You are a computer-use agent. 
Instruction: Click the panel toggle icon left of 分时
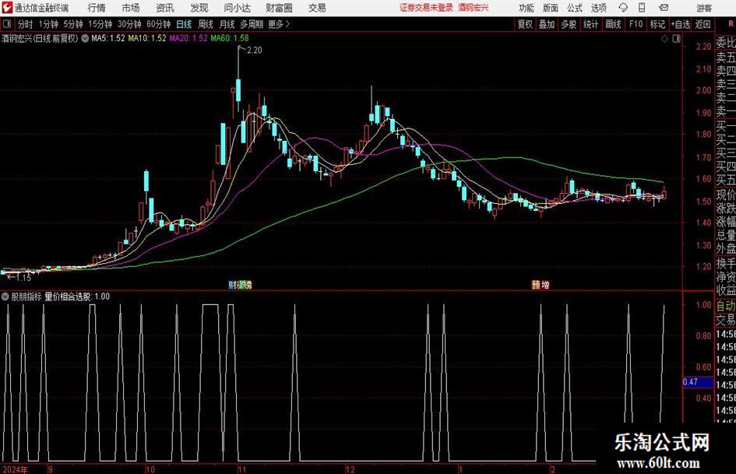(7, 24)
